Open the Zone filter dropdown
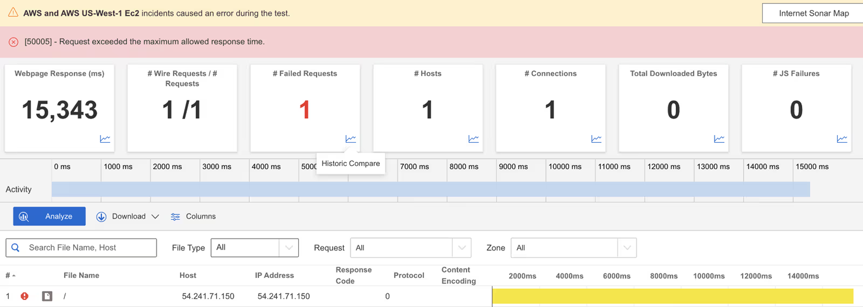The width and height of the screenshot is (863, 307). click(x=574, y=248)
